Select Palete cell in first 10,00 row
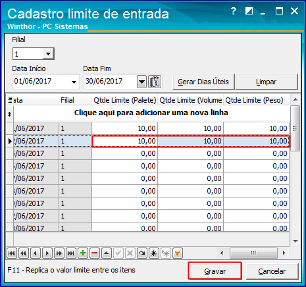The image size is (306, 287). pos(124,128)
